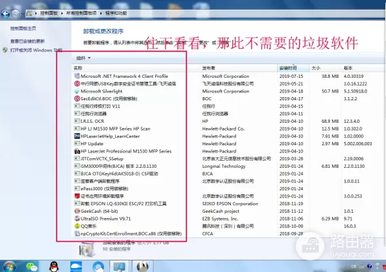Select the 签章客户端卸载程序 icon
386x272 pixels.
(77, 181)
